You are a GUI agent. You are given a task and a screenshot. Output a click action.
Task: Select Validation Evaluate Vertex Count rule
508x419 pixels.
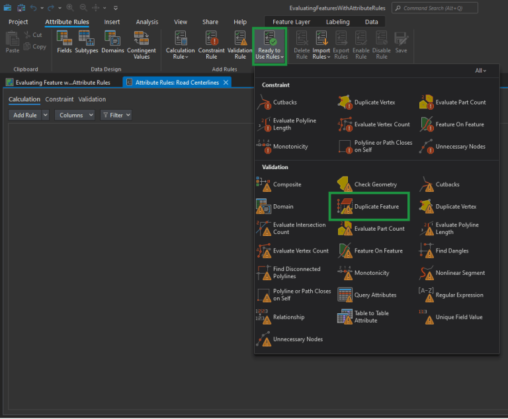pos(292,251)
